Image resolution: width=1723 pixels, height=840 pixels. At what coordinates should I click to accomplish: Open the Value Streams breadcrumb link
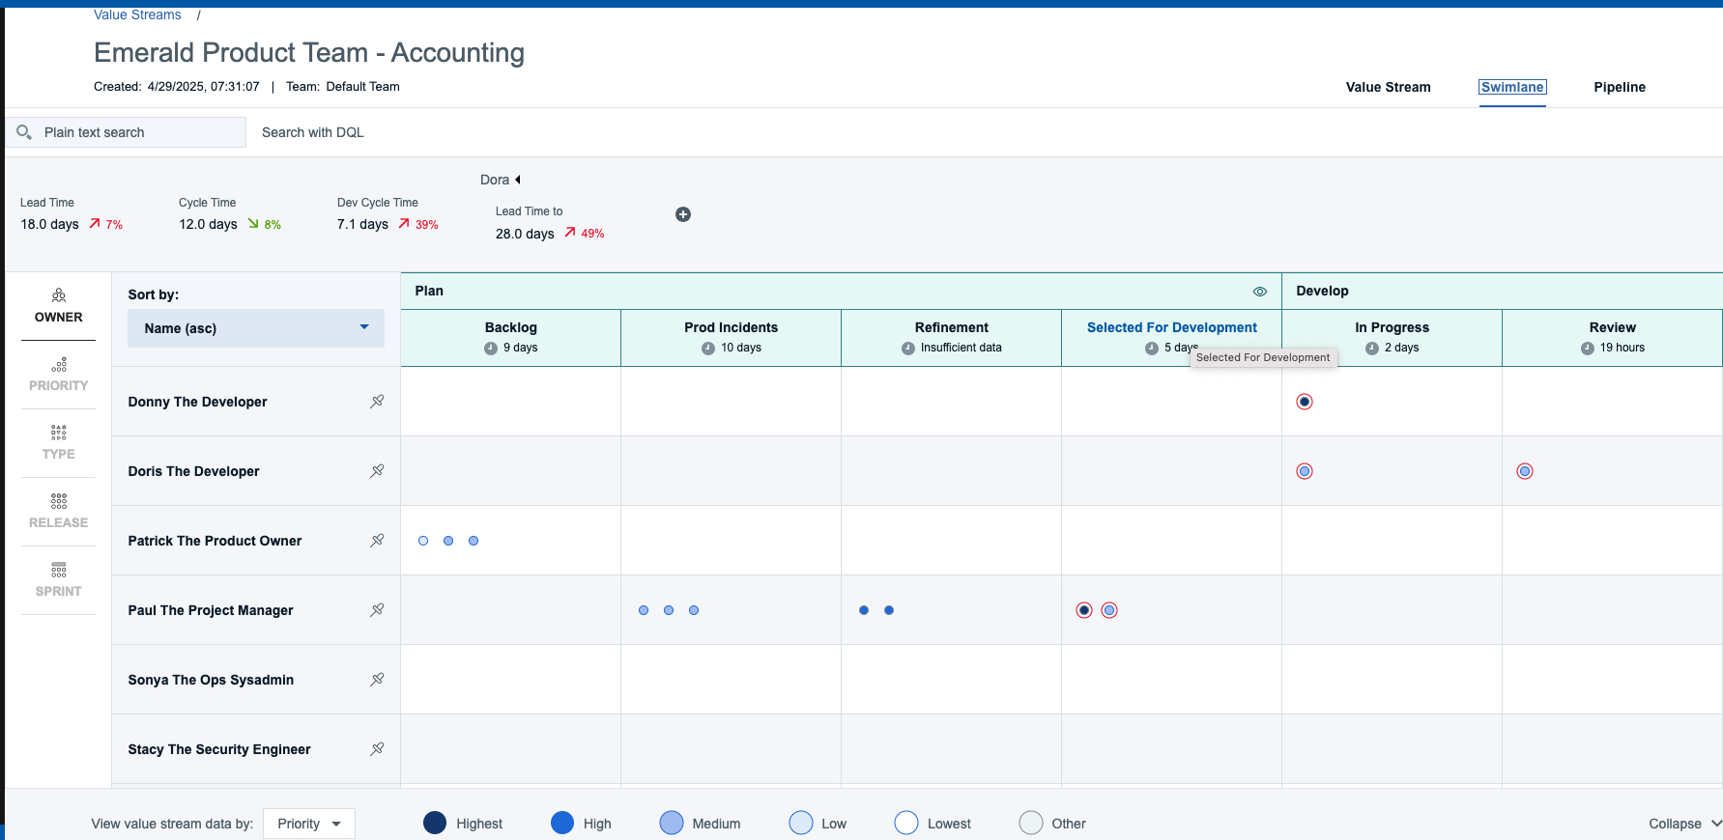[x=137, y=14]
